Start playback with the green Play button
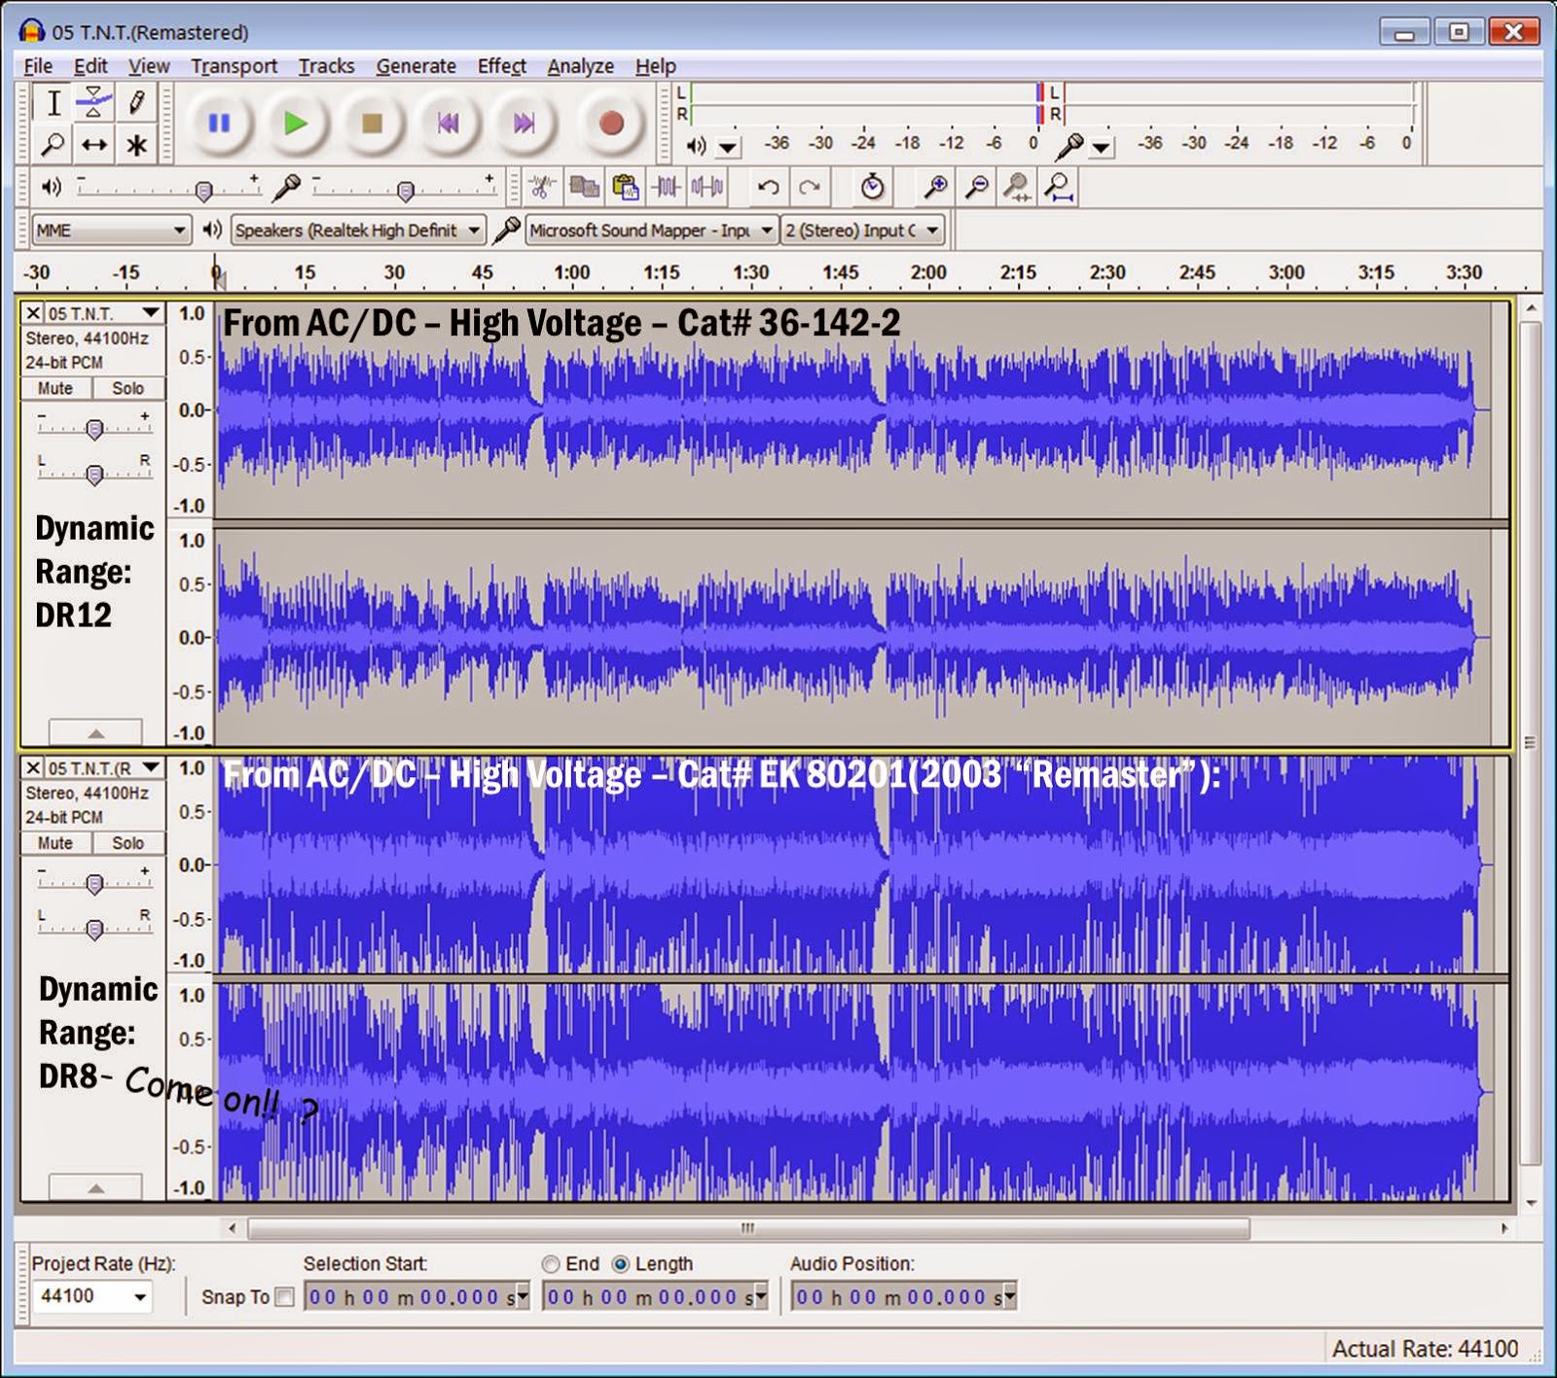This screenshot has height=1378, width=1557. coord(295,124)
